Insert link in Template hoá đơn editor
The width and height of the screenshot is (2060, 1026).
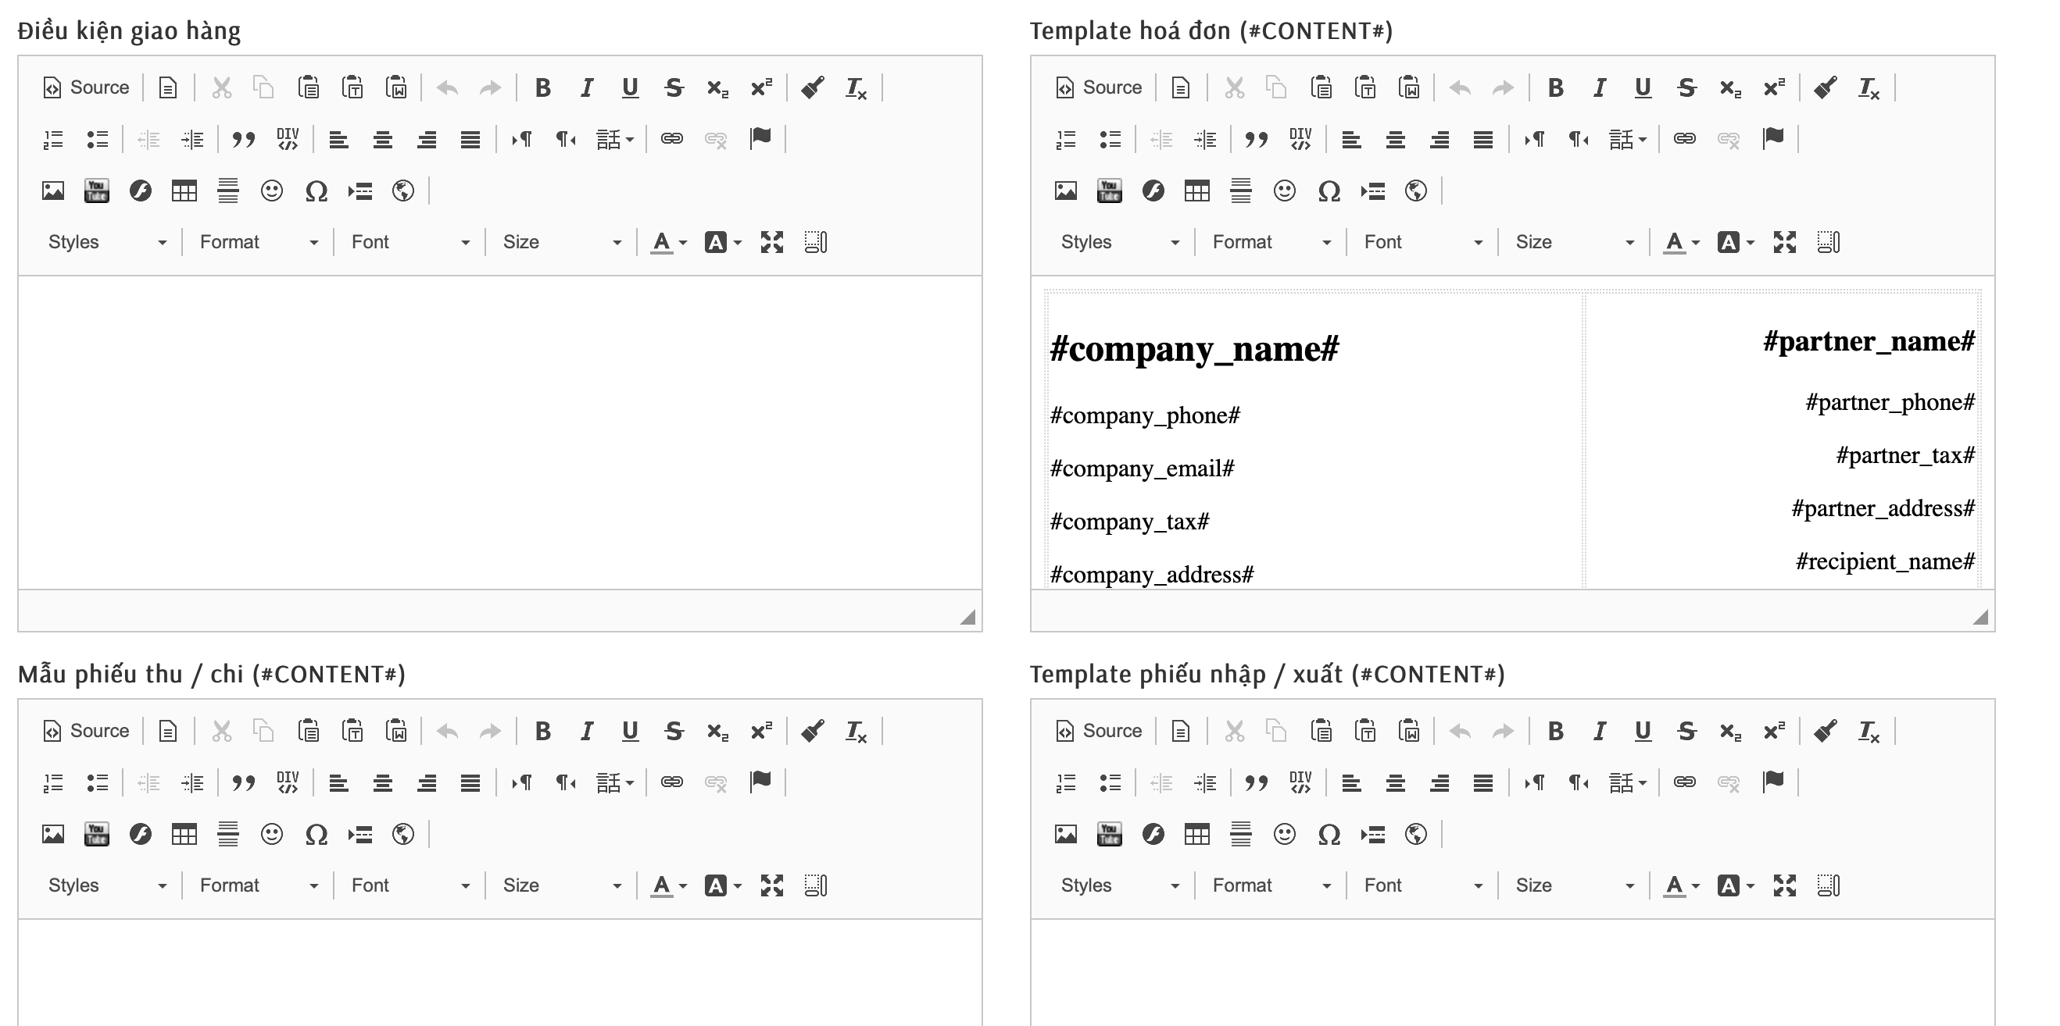tap(1685, 139)
